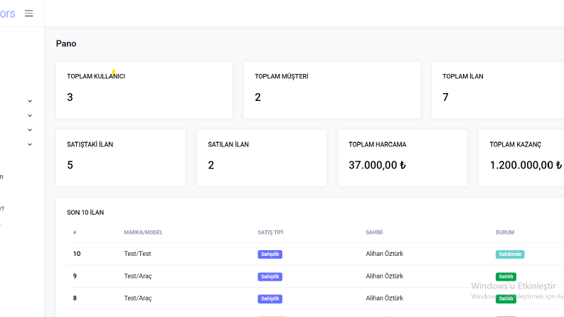Viewport: 564px width, 317px height.
Task: Open the Toplam Müşteri card
Action: (332, 90)
